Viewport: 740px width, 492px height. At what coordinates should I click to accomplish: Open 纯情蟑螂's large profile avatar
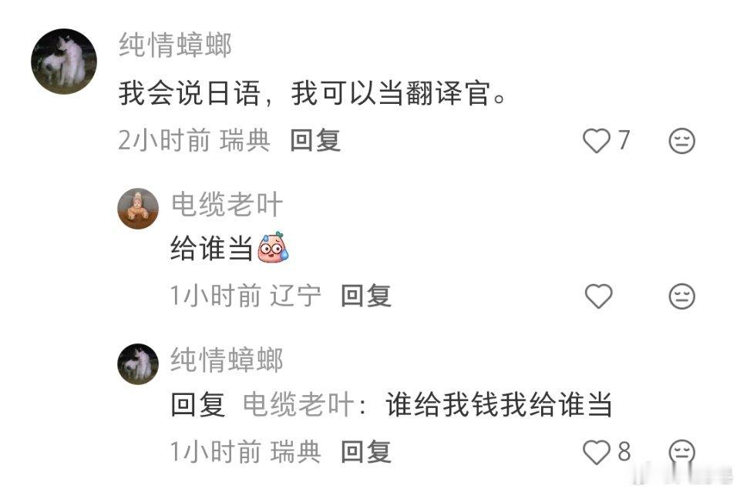(x=64, y=62)
